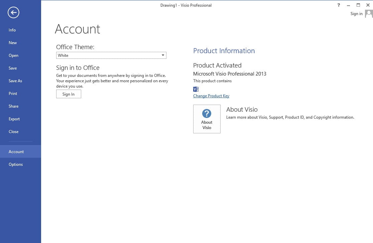Click Sign in text at top right

[356, 14]
